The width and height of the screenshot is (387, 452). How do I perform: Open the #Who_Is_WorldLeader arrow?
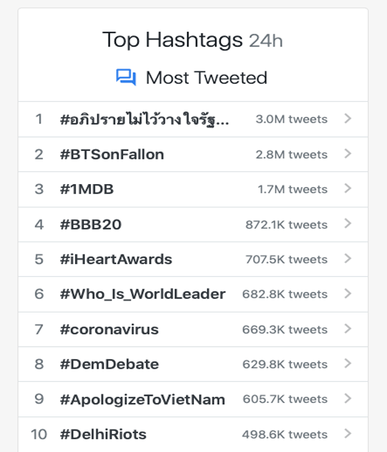click(348, 294)
